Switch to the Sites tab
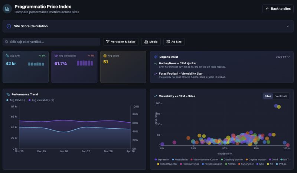Viewport: 297px width, 173px height. [x=268, y=96]
